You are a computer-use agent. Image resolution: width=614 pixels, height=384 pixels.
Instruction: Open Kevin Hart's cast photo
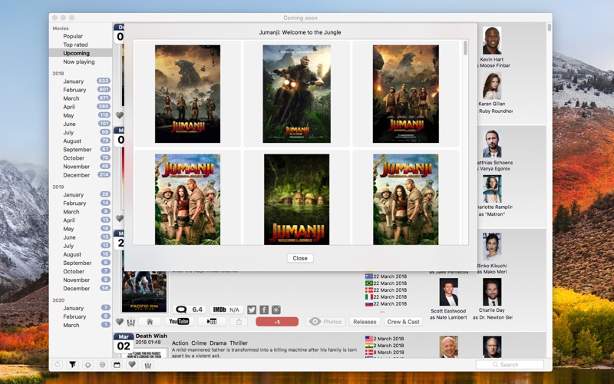(x=492, y=41)
